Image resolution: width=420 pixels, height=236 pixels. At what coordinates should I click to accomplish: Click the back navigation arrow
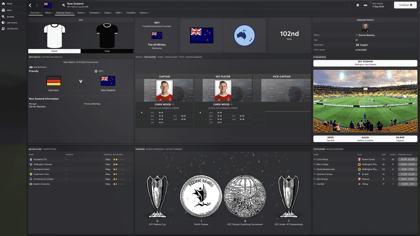pos(30,5)
